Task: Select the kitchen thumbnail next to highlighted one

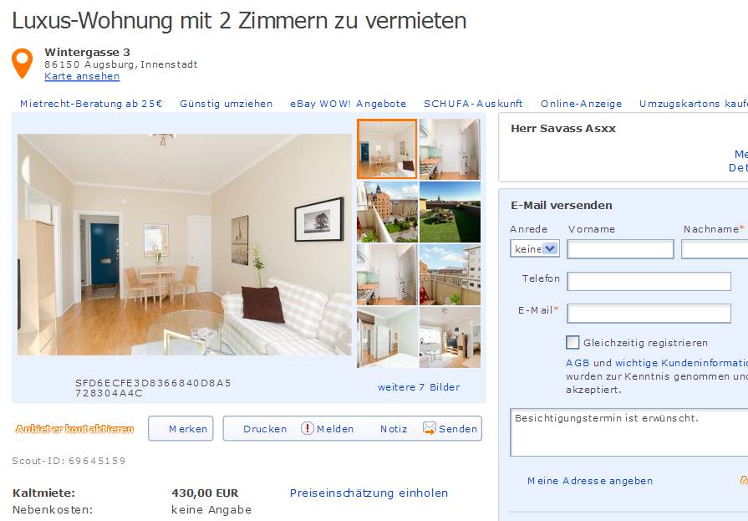Action: [x=450, y=150]
